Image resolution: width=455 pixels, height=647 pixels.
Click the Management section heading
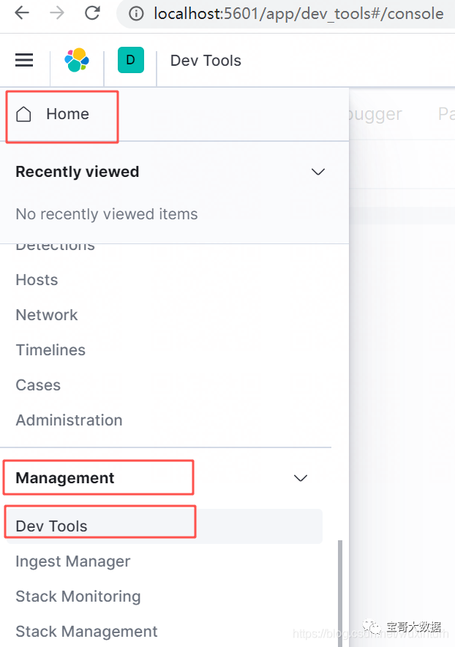(x=65, y=478)
